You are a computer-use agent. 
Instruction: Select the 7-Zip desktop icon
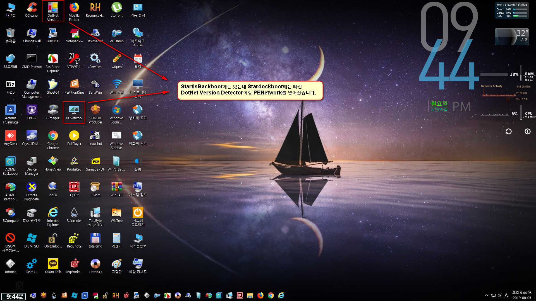10,87
